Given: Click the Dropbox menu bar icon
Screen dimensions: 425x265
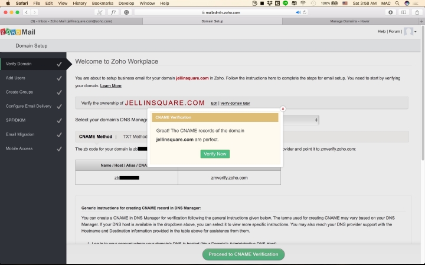Looking at the screenshot, I should point(269,4).
